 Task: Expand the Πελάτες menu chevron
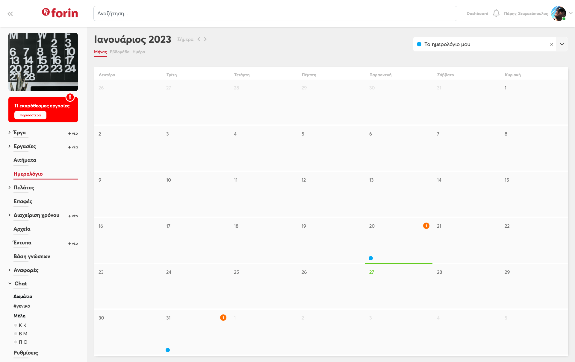click(10, 187)
